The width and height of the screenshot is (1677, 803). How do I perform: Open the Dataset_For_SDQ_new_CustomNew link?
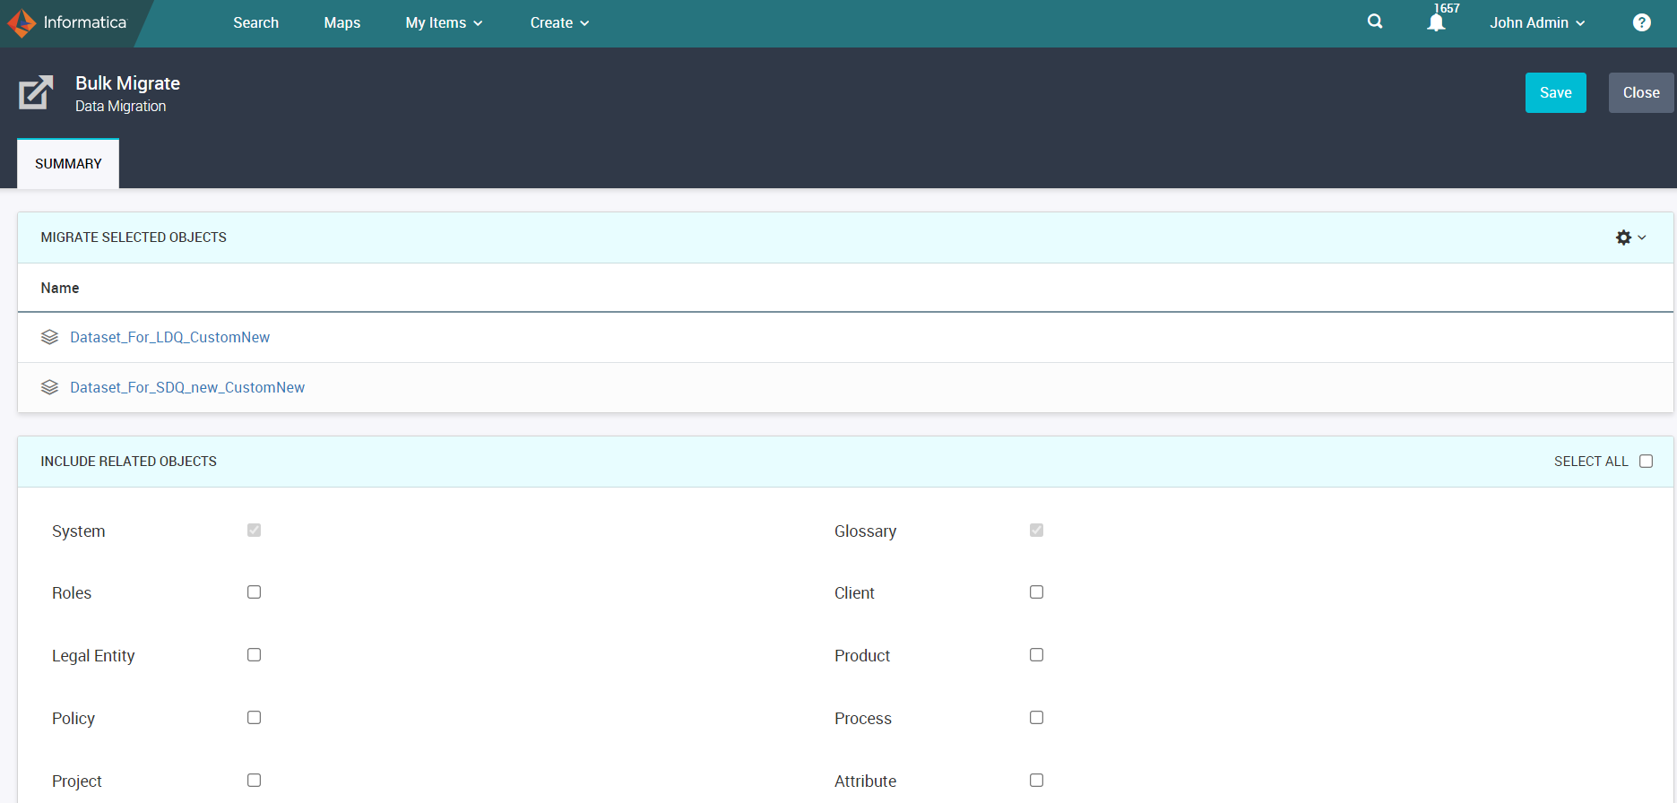click(x=187, y=387)
